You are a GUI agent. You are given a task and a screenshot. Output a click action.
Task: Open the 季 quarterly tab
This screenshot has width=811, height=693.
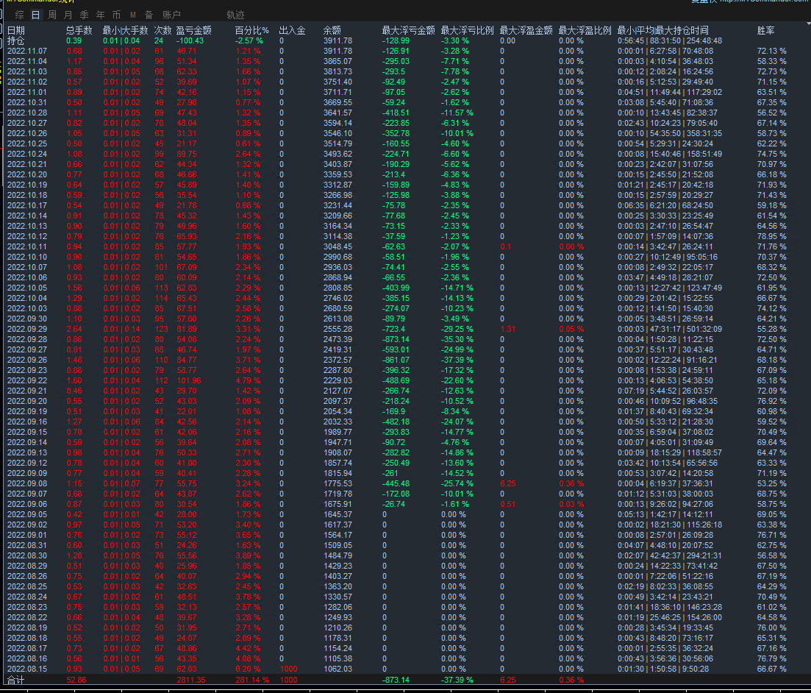tap(85, 15)
